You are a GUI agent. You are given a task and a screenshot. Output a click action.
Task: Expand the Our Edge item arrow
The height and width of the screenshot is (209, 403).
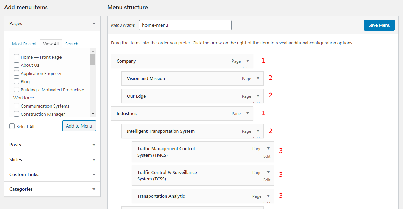click(258, 96)
